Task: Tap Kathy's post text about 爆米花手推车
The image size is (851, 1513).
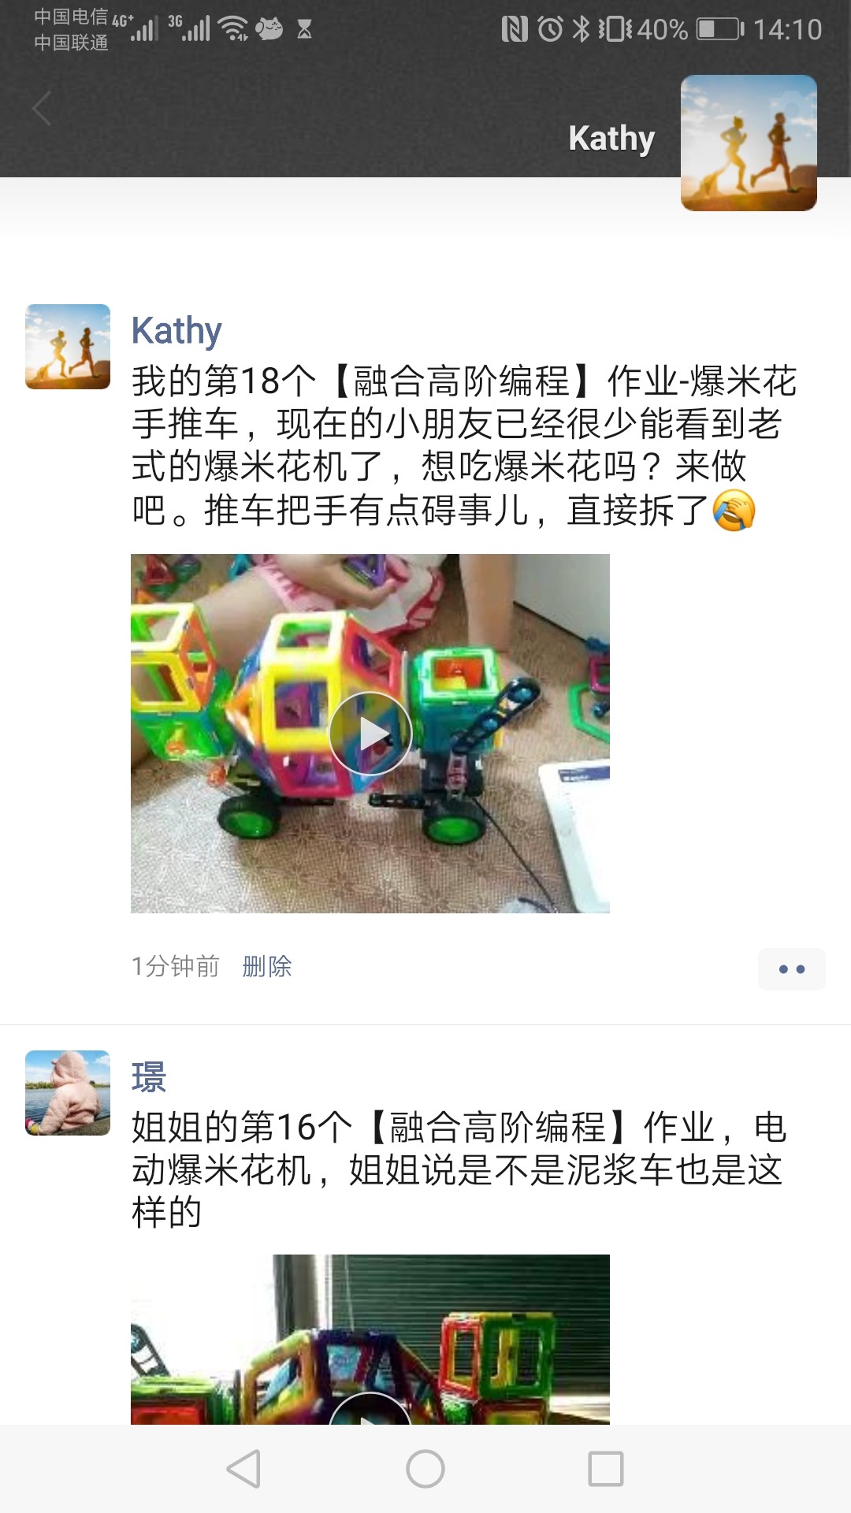Action: [464, 445]
